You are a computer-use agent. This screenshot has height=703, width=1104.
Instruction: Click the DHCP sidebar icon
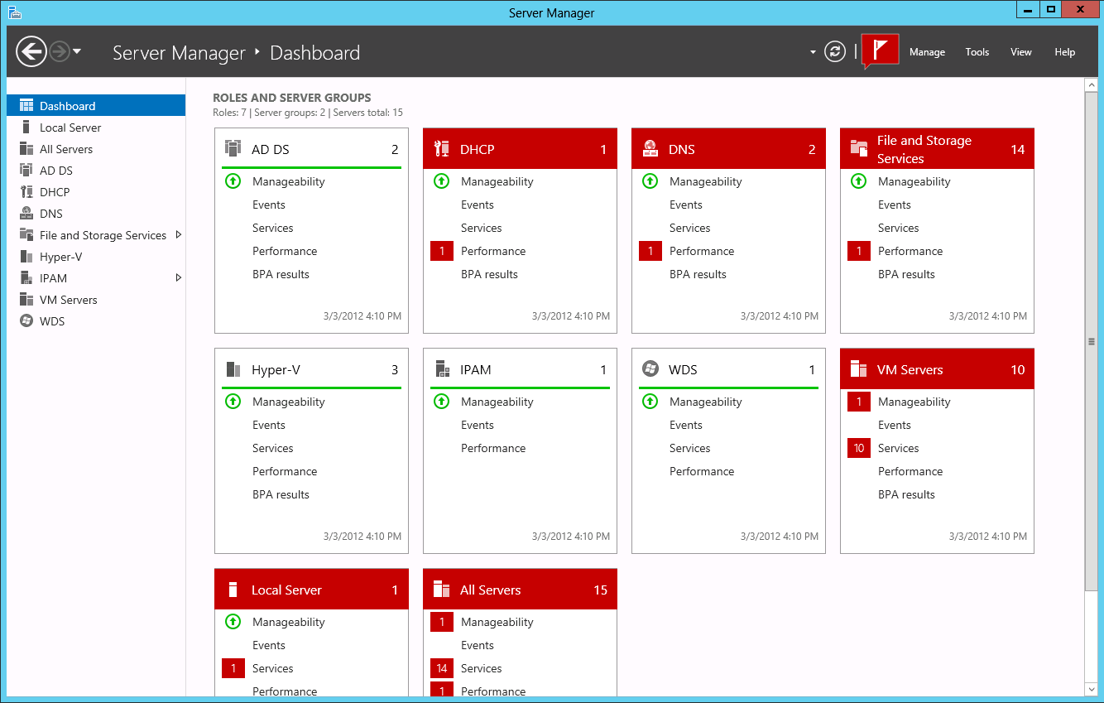[x=26, y=192]
